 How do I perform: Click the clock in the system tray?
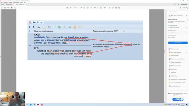pyautogui.click(x=183, y=105)
